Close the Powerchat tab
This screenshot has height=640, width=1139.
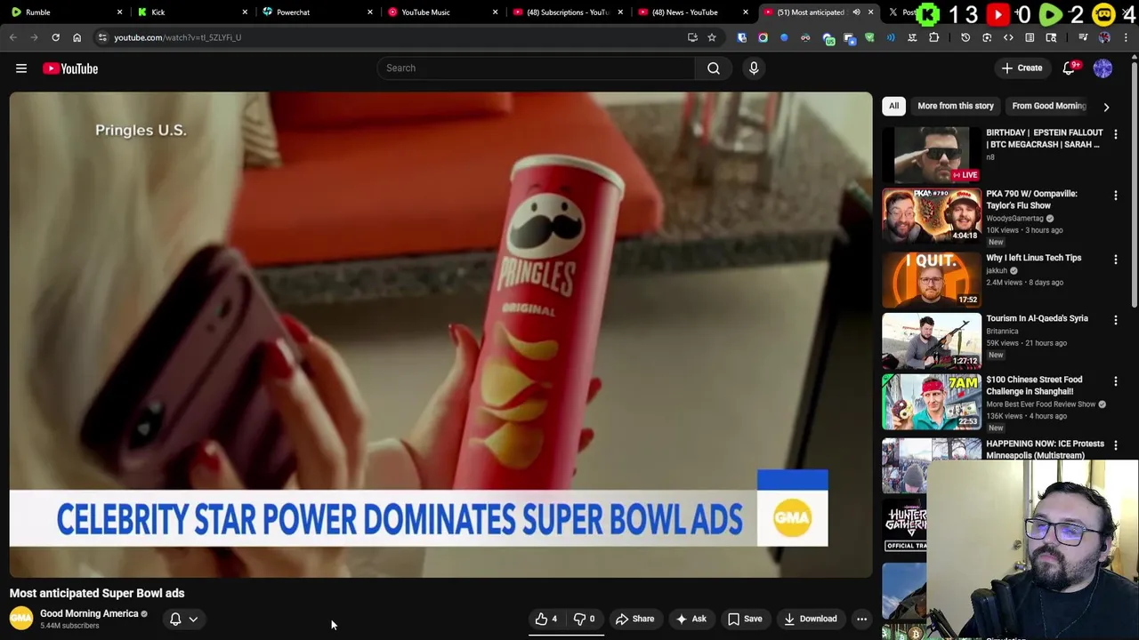[370, 12]
